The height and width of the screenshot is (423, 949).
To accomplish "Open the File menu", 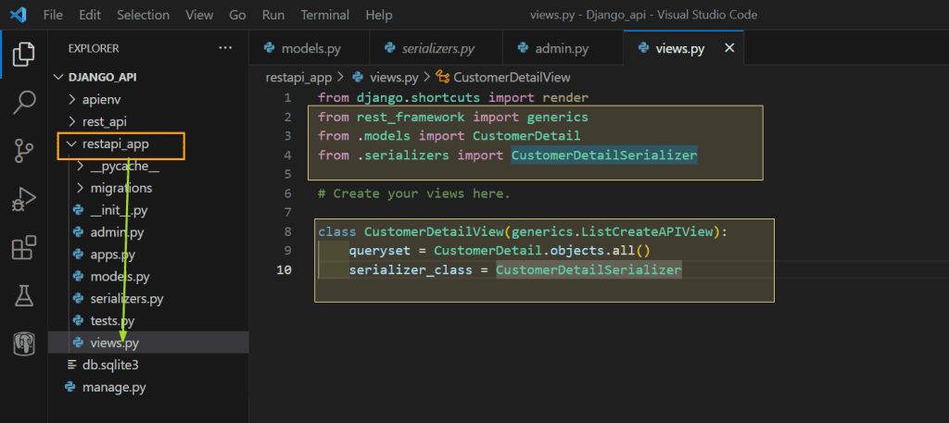I will pyautogui.click(x=53, y=15).
